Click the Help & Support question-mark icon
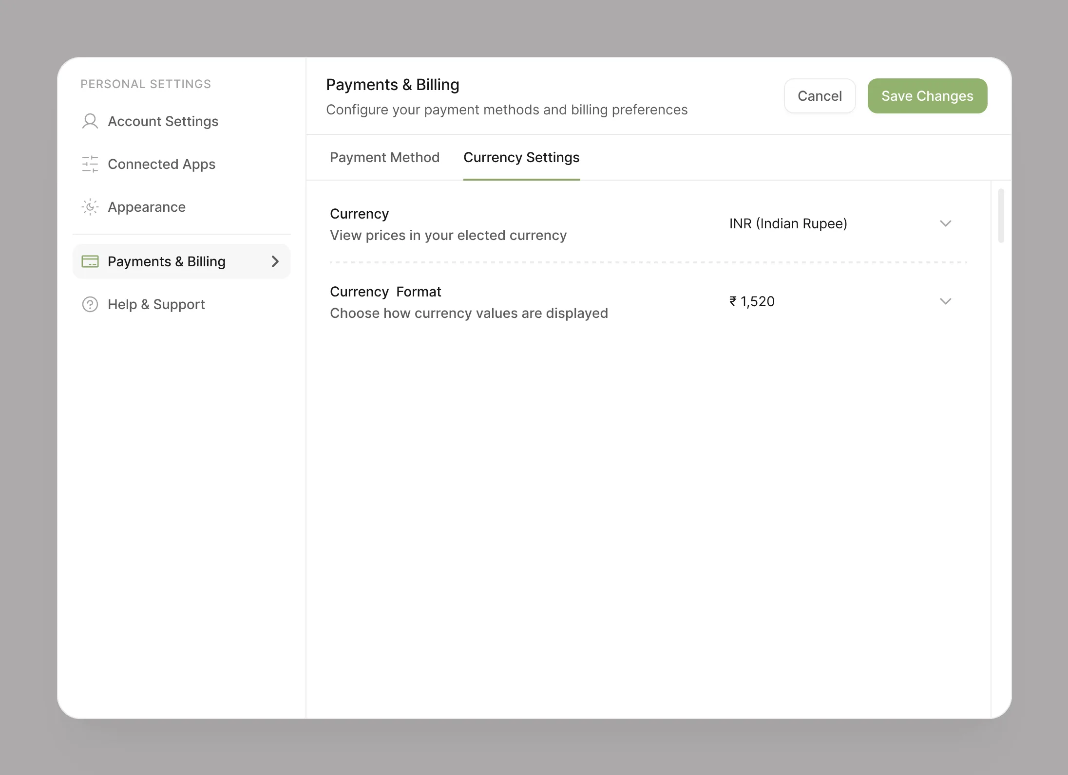 tap(90, 304)
